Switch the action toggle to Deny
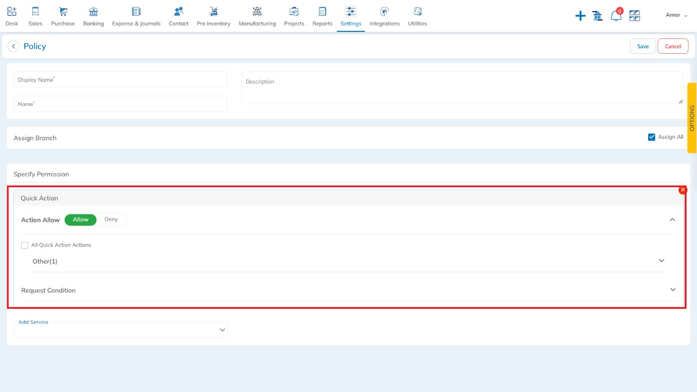This screenshot has width=697, height=392. pyautogui.click(x=111, y=220)
